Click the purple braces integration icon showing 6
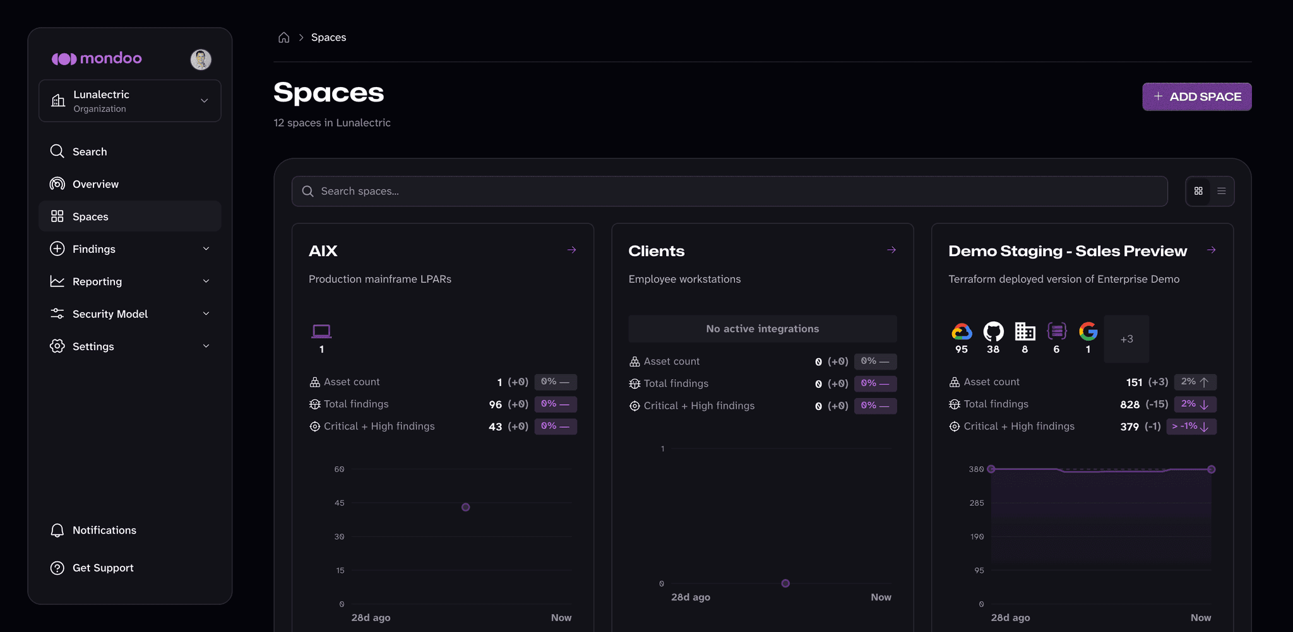1293x632 pixels. pos(1056,331)
